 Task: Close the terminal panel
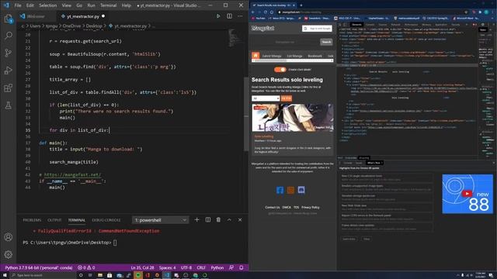click(240, 219)
